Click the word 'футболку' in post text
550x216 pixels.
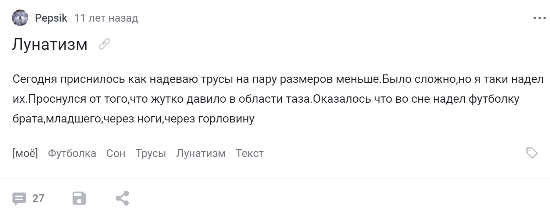pyautogui.click(x=494, y=99)
